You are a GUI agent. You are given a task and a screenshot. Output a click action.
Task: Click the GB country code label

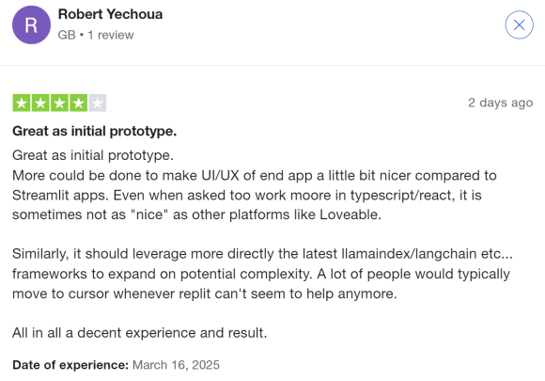pos(67,35)
